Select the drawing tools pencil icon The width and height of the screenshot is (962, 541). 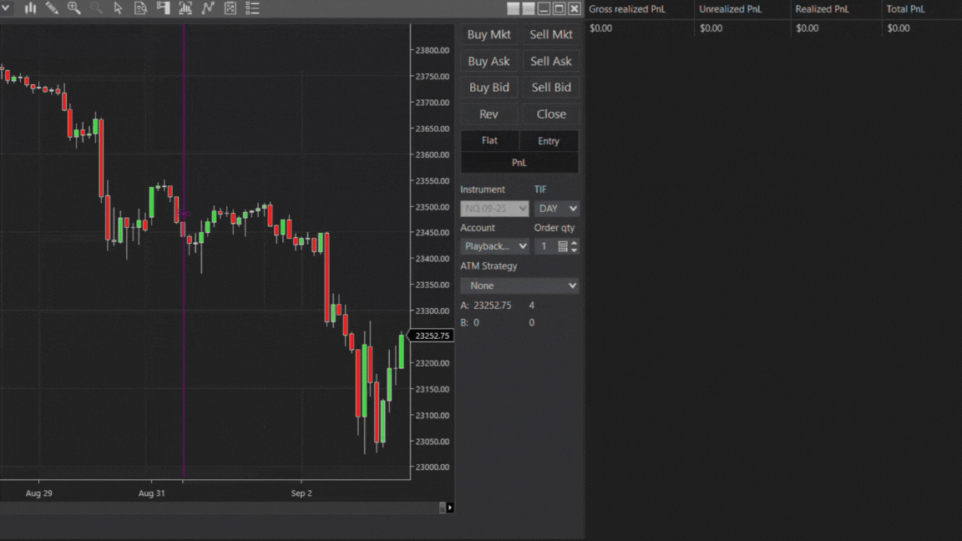point(52,8)
